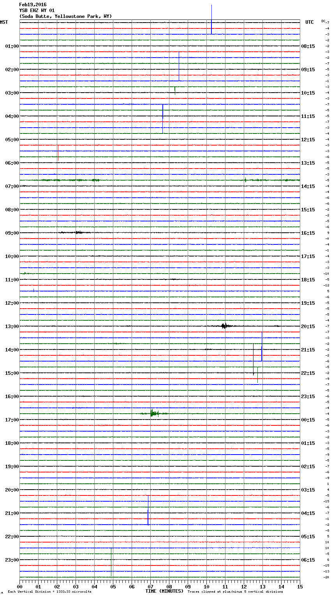Click the 16:15 UTC row label
Screen dimensions: 331x597
pyautogui.click(x=308, y=233)
